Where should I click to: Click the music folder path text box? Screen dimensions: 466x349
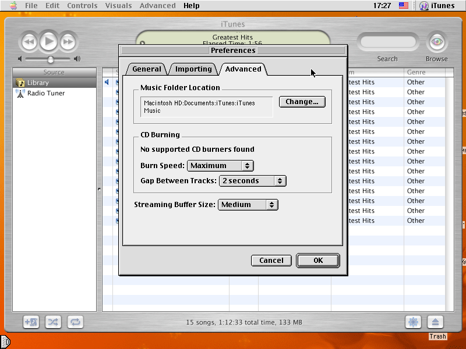coord(207,107)
